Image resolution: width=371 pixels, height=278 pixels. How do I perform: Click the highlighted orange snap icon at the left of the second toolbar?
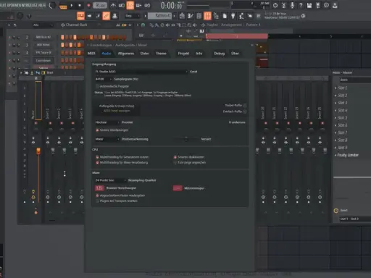coord(80,16)
